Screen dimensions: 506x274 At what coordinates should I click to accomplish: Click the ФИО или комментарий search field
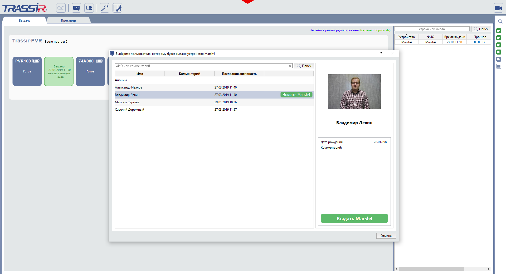201,66
